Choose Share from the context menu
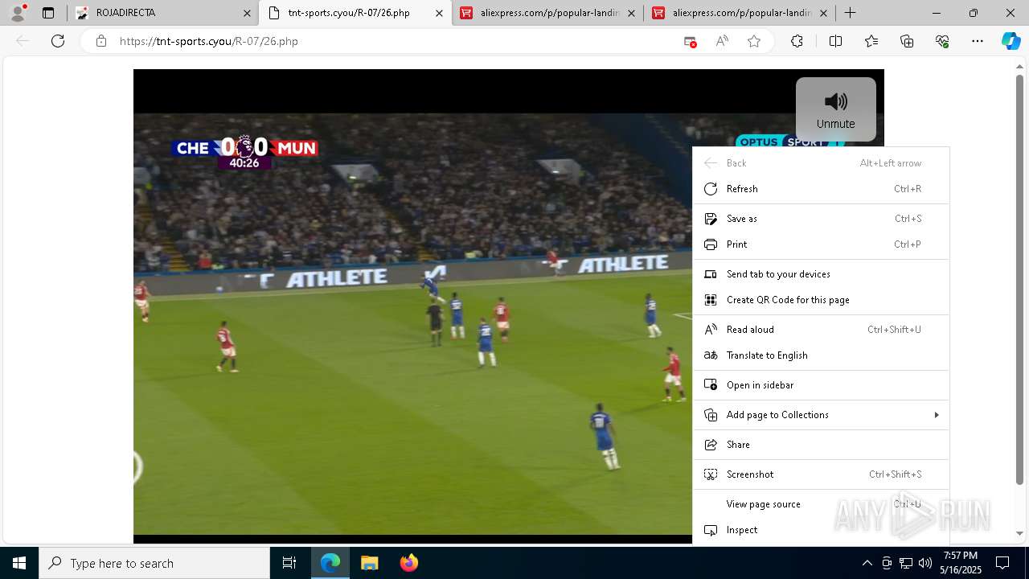 tap(821, 445)
